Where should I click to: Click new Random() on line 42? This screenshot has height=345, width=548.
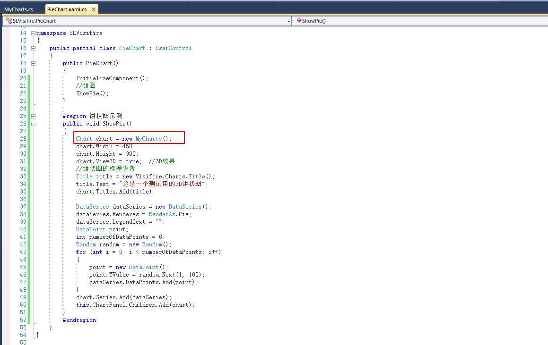coord(150,244)
